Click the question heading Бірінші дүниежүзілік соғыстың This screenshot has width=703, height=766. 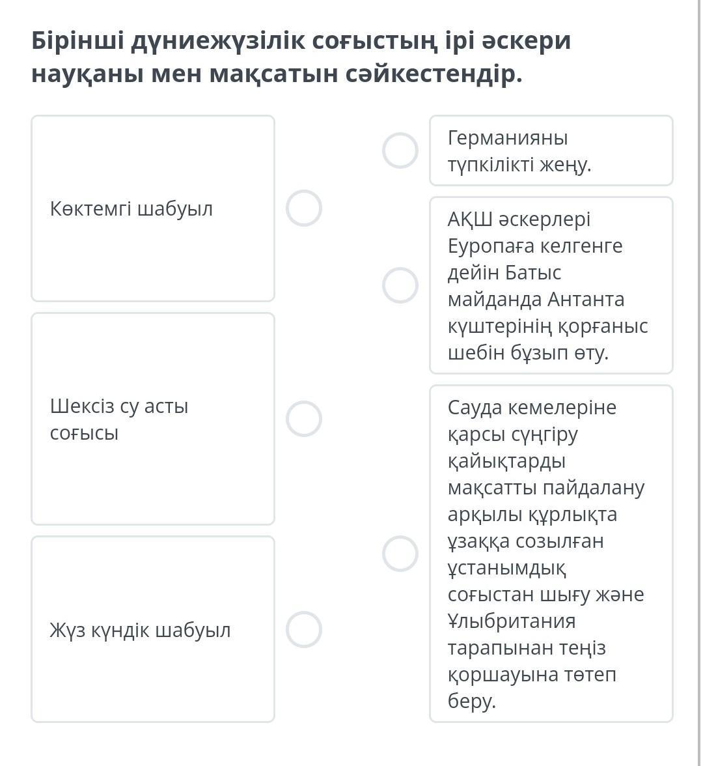pos(301,57)
